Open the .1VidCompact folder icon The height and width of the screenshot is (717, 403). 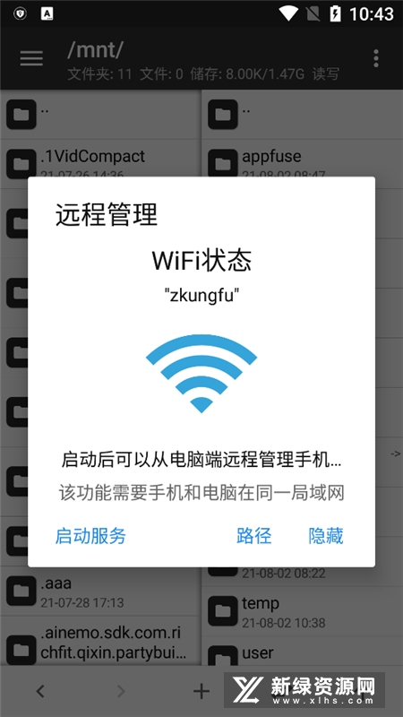pyautogui.click(x=21, y=164)
